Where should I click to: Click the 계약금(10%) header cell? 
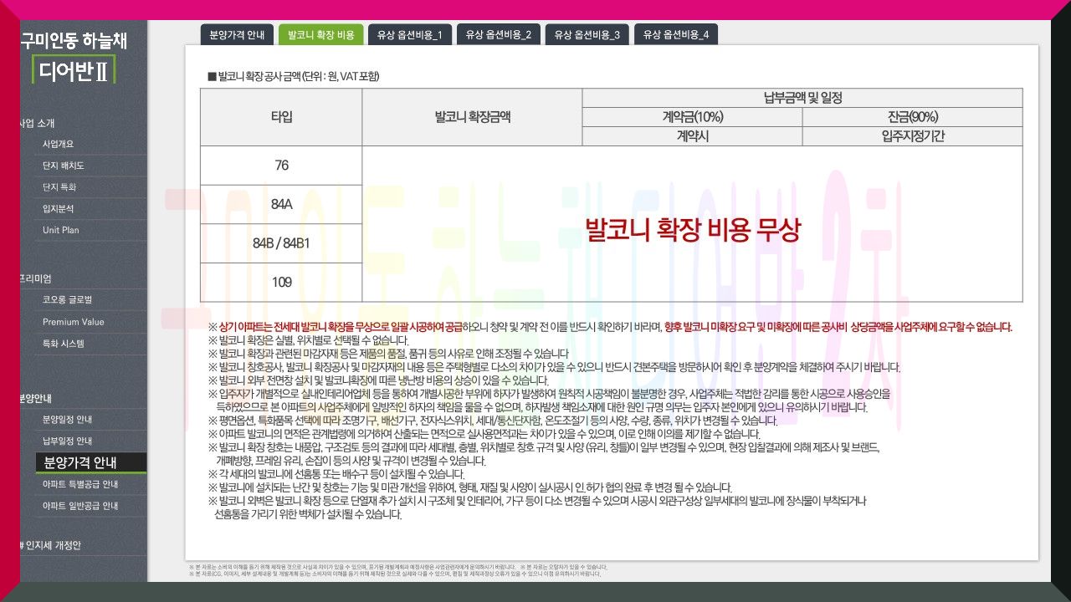(x=693, y=117)
